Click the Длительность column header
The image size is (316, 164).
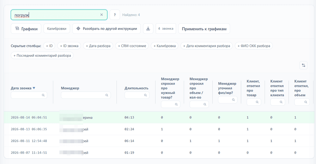[137, 88]
